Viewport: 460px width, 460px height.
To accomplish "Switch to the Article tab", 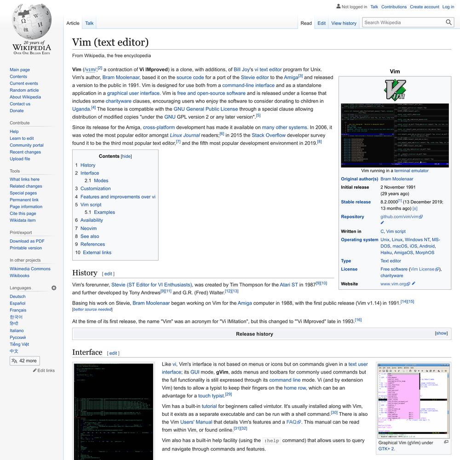I will click(x=73, y=23).
